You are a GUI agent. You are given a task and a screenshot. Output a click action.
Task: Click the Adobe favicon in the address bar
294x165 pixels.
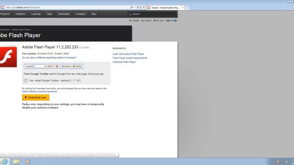[3, 7]
